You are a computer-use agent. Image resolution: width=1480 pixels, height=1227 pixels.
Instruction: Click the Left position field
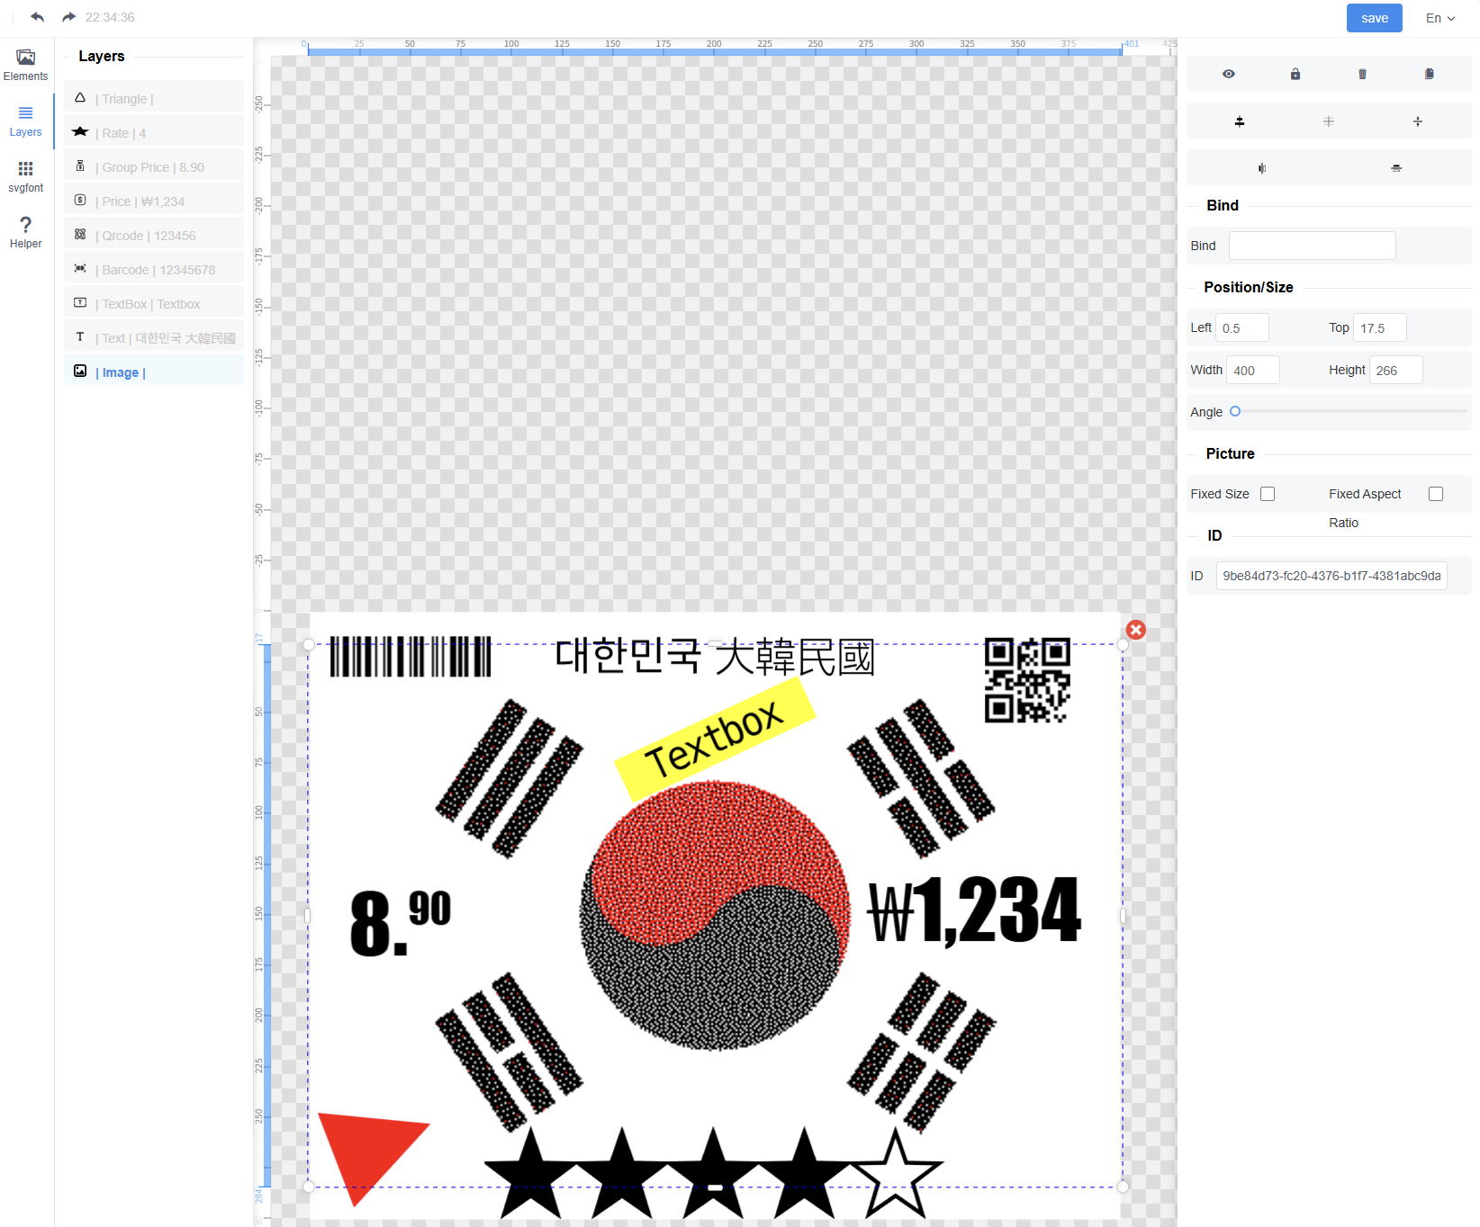(1241, 328)
